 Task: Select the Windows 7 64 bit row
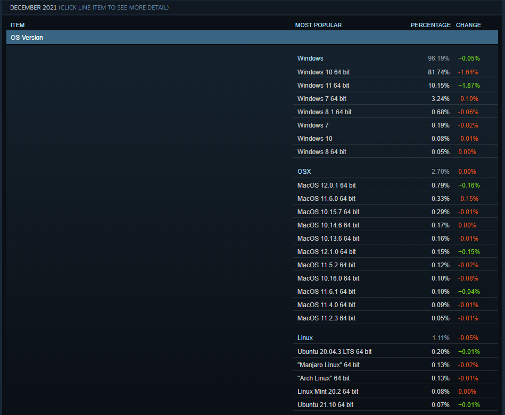pyautogui.click(x=395, y=98)
